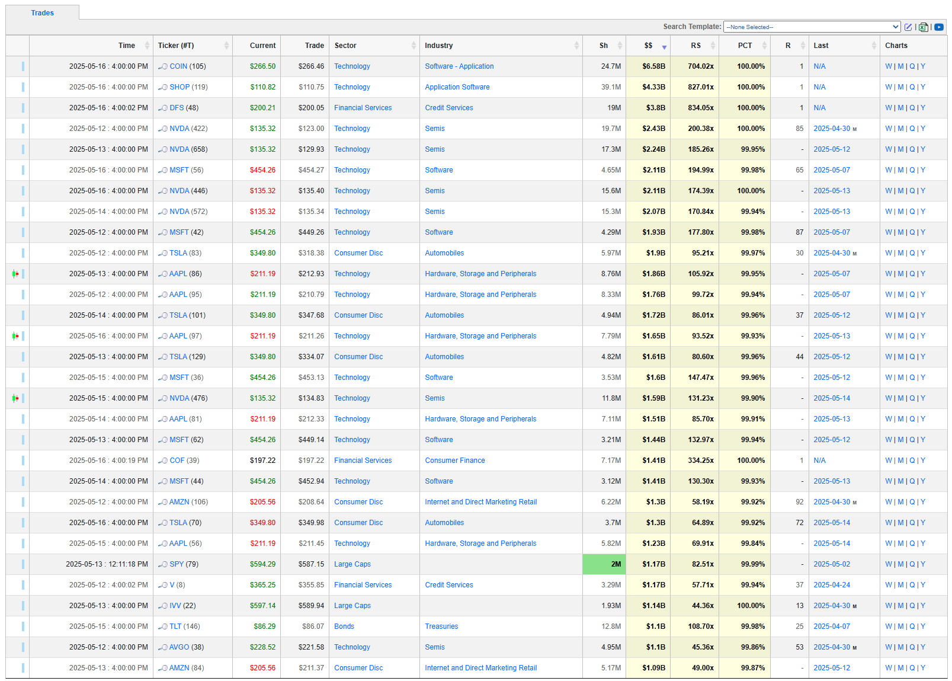The image size is (952, 681).
Task: Sort table by the PCT column
Action: coord(744,46)
